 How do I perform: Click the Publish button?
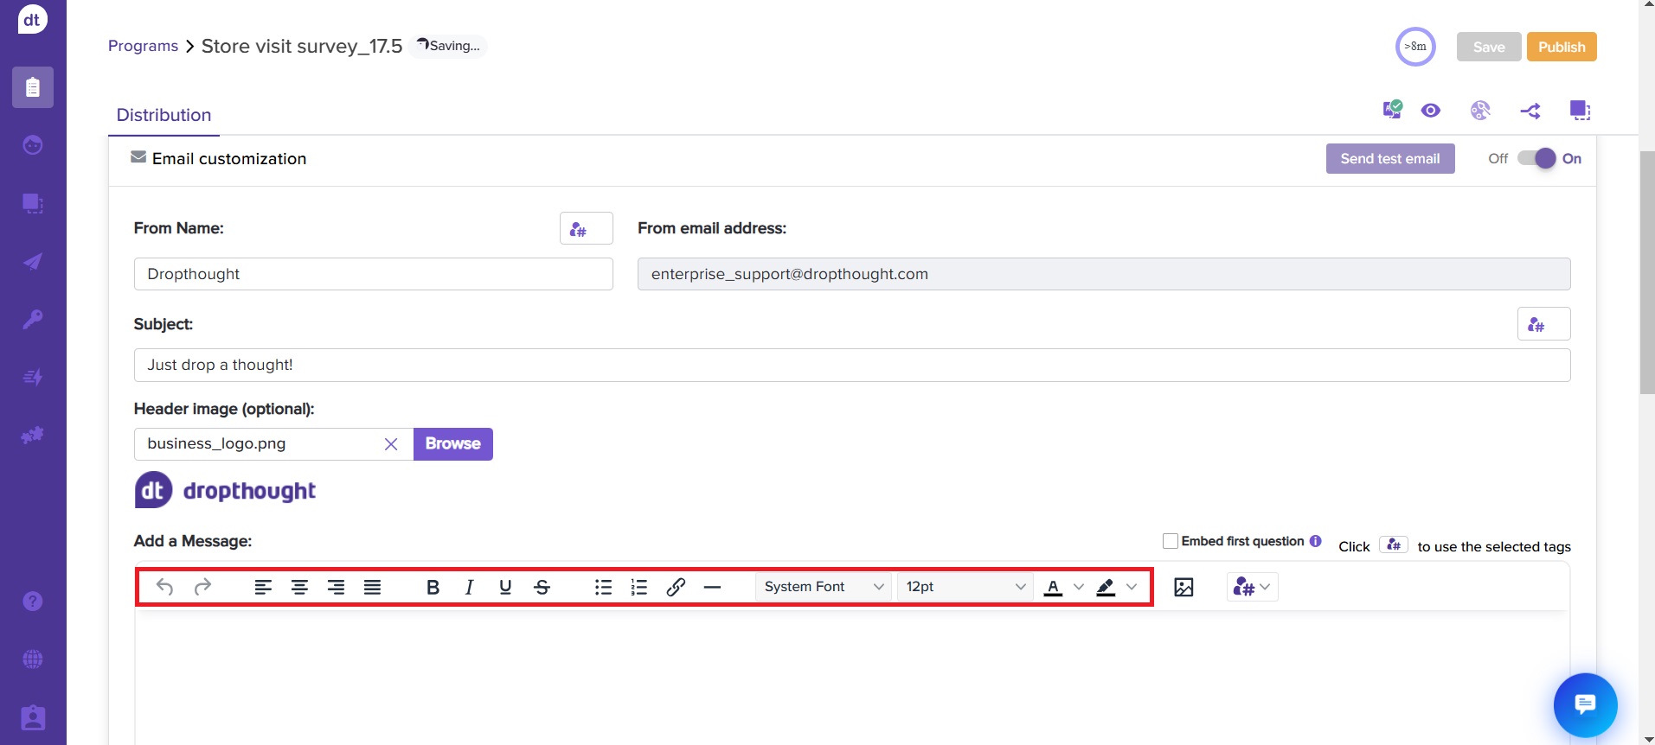(1561, 47)
